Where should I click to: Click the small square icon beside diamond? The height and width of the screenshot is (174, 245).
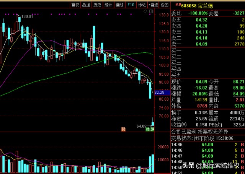click(151, 12)
